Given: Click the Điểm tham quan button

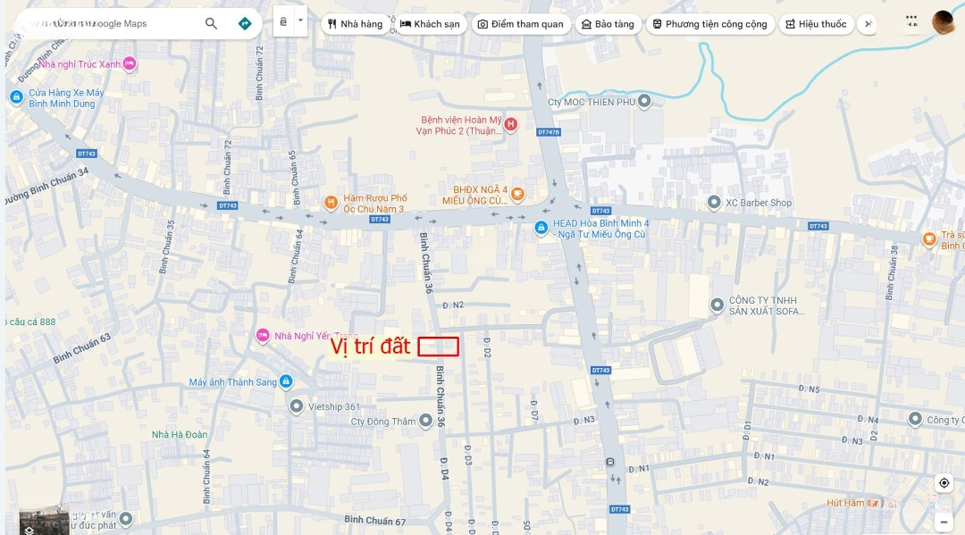Looking at the screenshot, I should point(520,24).
